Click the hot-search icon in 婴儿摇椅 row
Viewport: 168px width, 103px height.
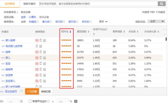(37, 40)
